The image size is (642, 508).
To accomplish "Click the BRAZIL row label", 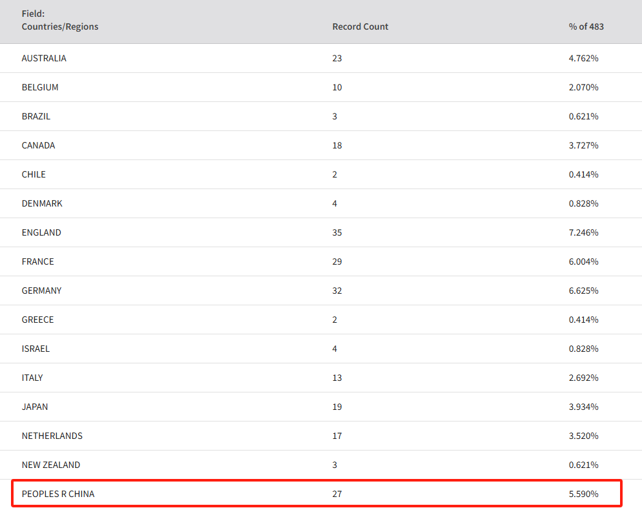I will click(x=36, y=116).
